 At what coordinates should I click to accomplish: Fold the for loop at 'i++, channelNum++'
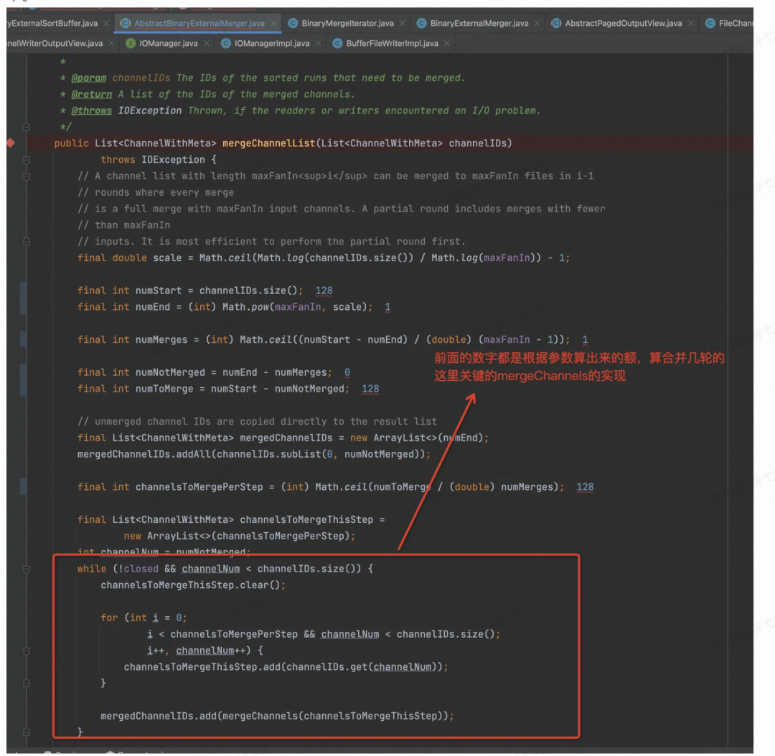27,651
